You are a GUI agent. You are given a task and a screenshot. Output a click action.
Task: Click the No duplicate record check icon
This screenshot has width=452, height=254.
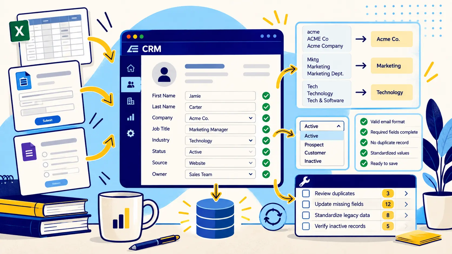[364, 143]
